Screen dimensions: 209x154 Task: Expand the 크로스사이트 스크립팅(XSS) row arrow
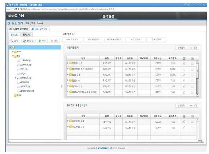click(x=68, y=92)
